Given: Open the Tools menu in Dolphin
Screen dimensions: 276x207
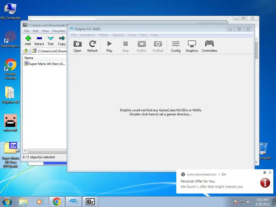Looking at the screenshot, I should 132,35.
